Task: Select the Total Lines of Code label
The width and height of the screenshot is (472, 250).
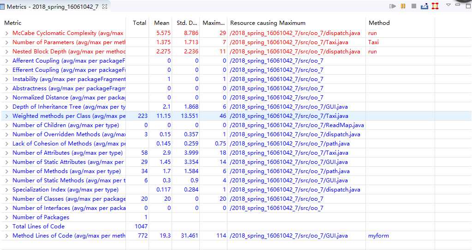Action: coord(39,227)
